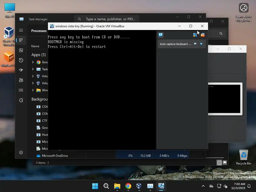Open the notifications bell
The height and width of the screenshot is (192, 256).
249,186
